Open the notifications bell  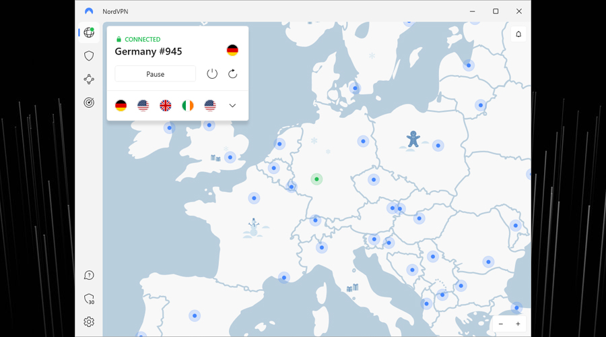click(x=518, y=34)
